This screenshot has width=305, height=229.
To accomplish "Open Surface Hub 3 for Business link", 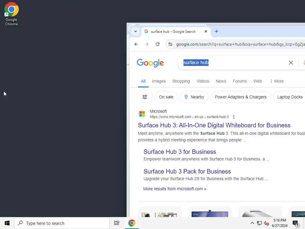I will (x=180, y=152).
